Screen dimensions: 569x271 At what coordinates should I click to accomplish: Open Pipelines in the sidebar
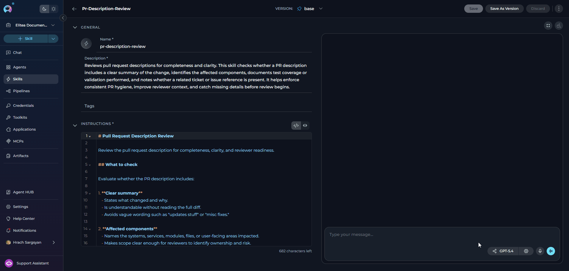click(x=31, y=91)
